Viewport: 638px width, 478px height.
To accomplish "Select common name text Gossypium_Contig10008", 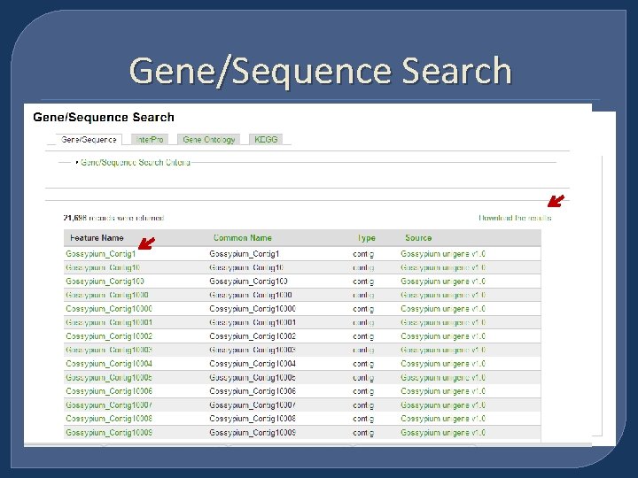I will click(x=253, y=419).
